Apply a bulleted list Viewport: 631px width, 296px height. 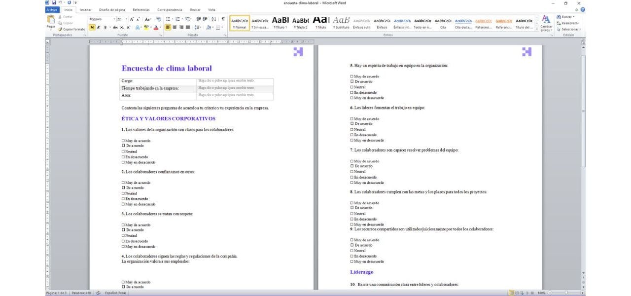[x=168, y=19]
